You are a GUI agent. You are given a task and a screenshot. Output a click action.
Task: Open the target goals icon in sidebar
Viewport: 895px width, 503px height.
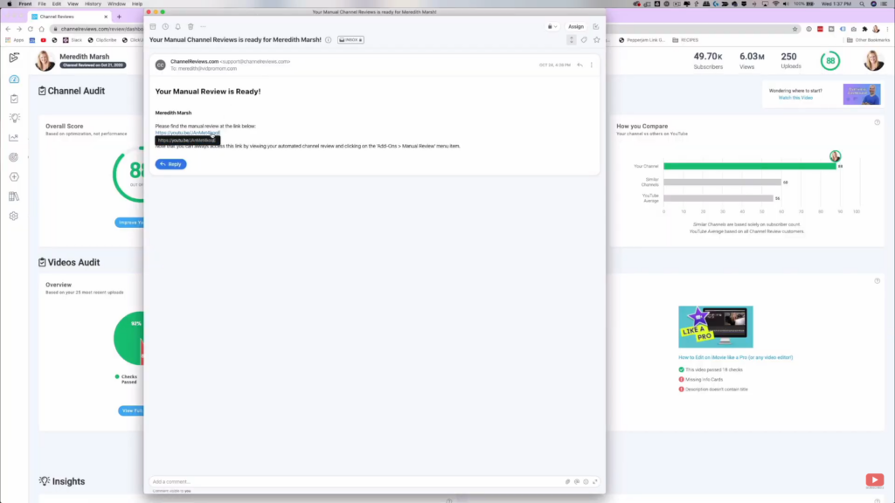[x=14, y=157]
